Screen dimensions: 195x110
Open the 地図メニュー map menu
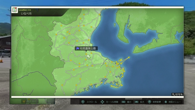(174, 102)
